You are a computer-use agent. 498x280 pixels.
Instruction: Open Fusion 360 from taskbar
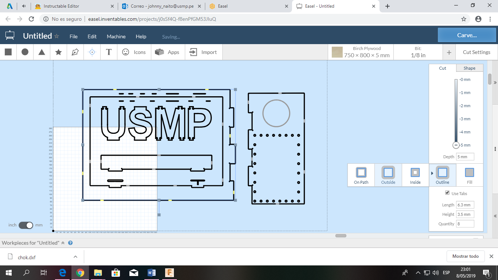169,272
